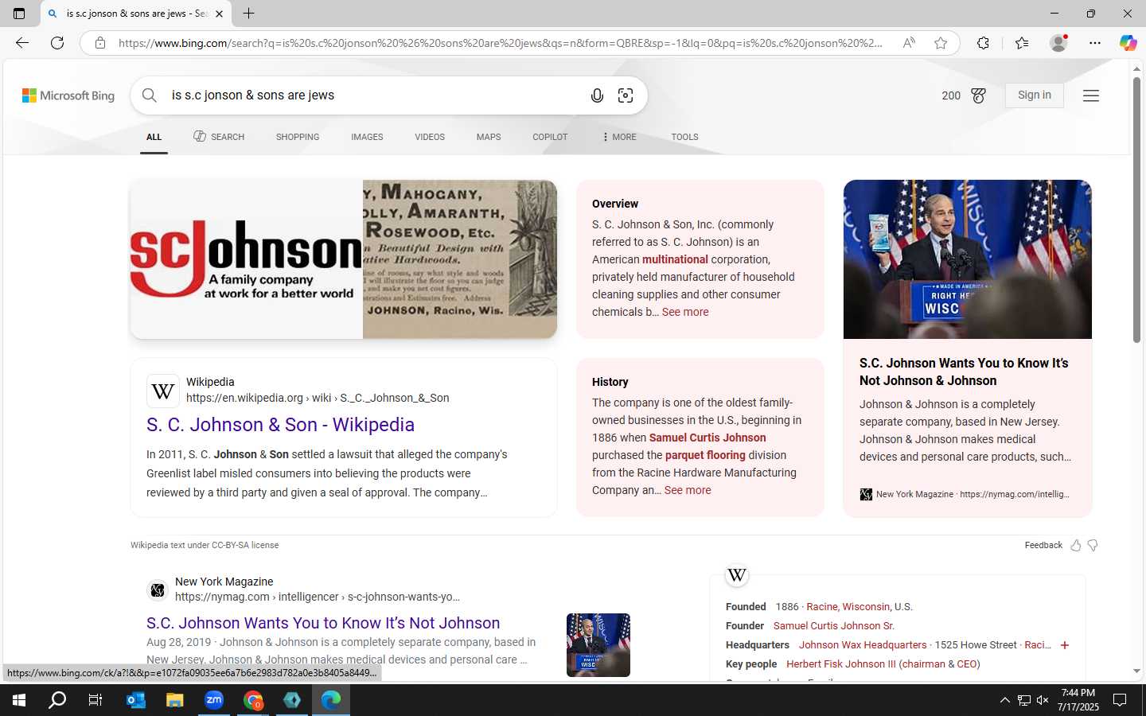Click the Wikipedia icon in knowledge panel
Screen dimensions: 1146x716
[737, 575]
